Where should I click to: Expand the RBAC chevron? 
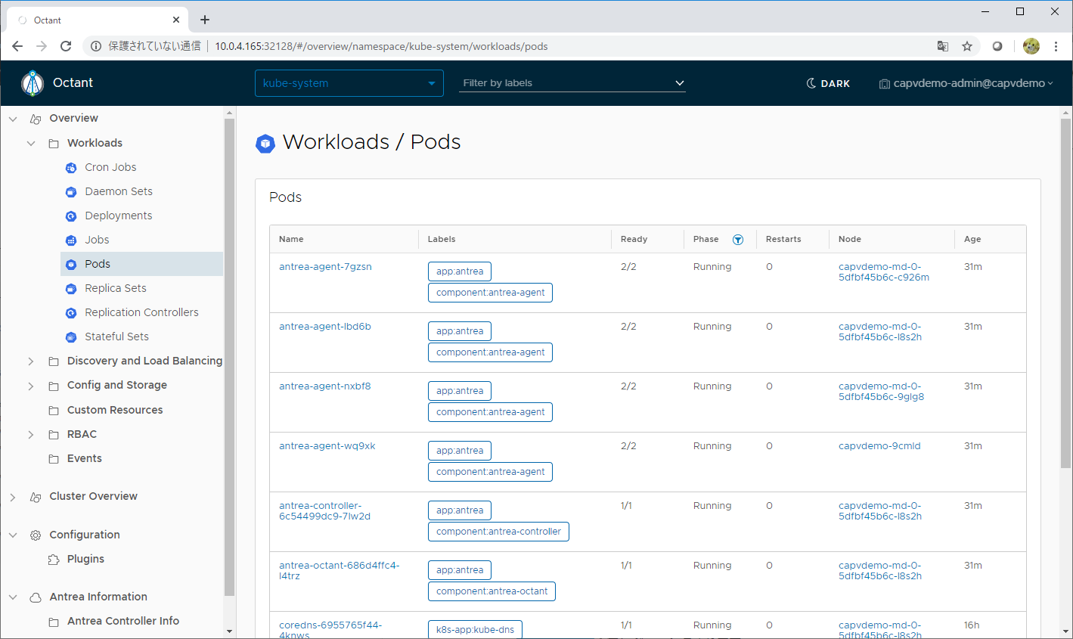pos(31,435)
